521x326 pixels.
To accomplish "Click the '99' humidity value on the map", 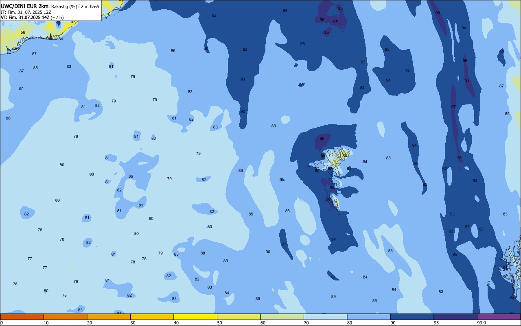I will click(438, 13).
